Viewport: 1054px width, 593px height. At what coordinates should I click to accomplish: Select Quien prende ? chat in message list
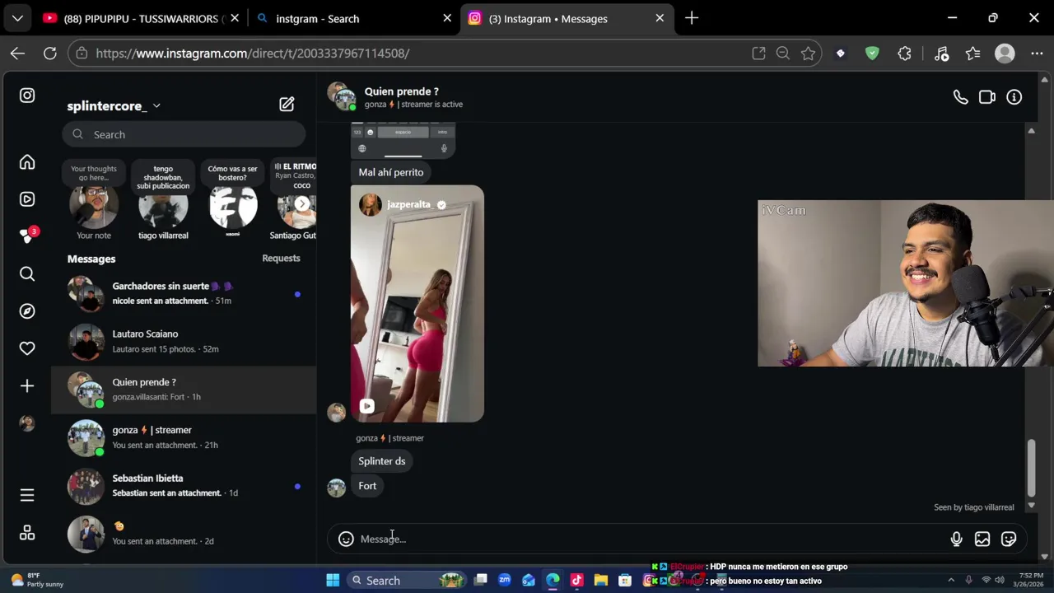tap(184, 390)
